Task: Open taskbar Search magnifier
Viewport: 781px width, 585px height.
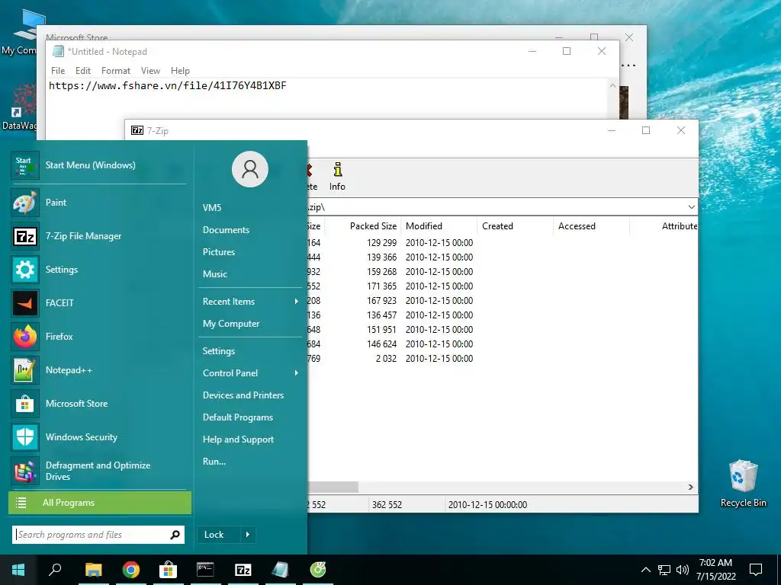Action: click(55, 570)
